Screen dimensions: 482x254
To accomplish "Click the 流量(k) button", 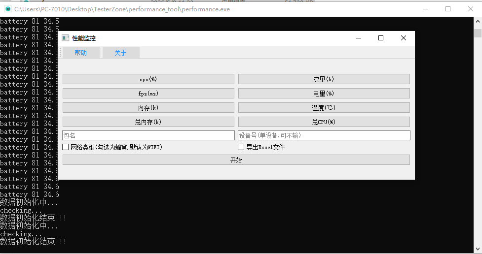I will [x=324, y=79].
